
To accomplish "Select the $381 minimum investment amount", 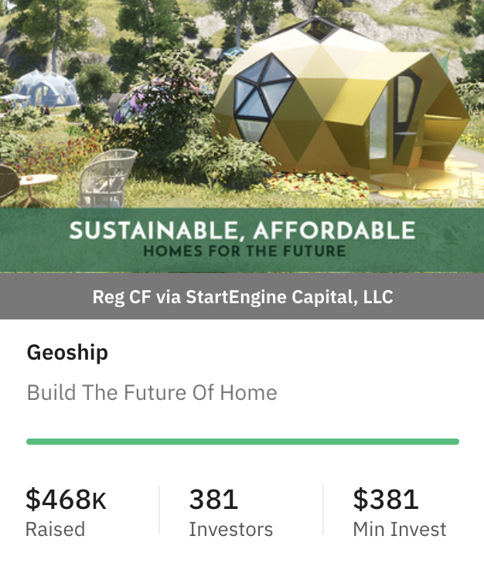I will 386,499.
